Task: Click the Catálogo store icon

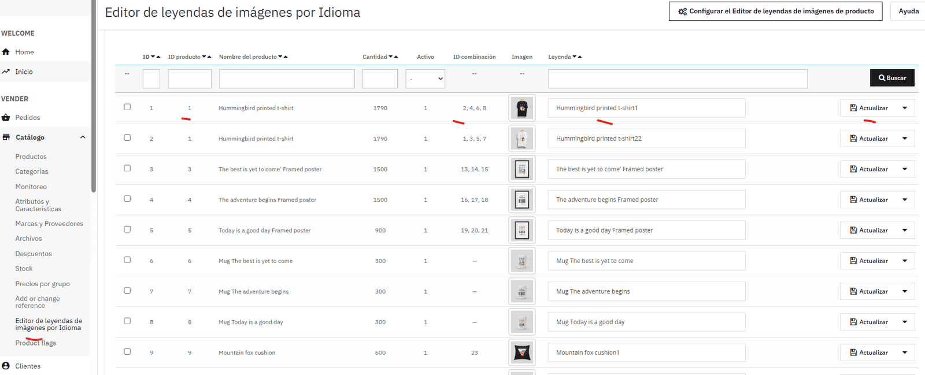Action: (x=6, y=137)
